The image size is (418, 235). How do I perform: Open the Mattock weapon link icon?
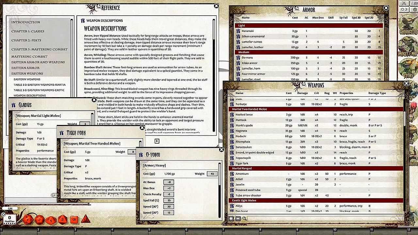(x=232, y=120)
